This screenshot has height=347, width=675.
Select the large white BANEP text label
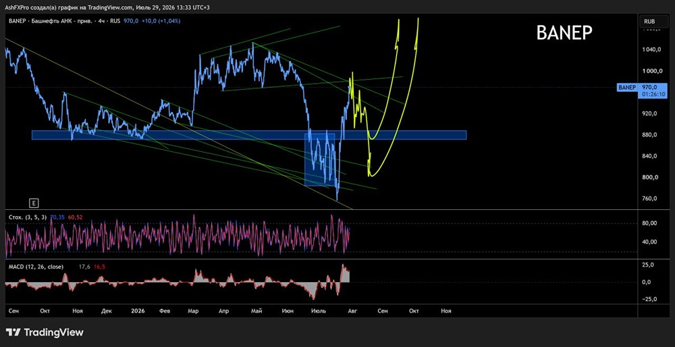pyautogui.click(x=564, y=32)
